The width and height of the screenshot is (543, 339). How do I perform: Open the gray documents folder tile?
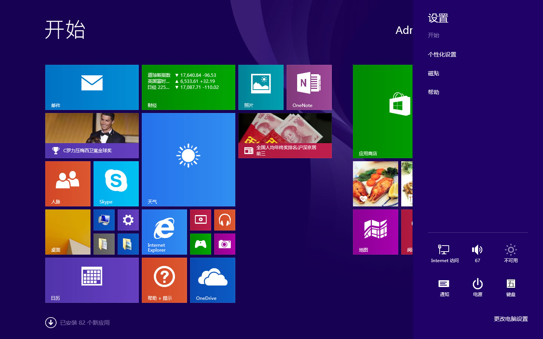coord(104,244)
